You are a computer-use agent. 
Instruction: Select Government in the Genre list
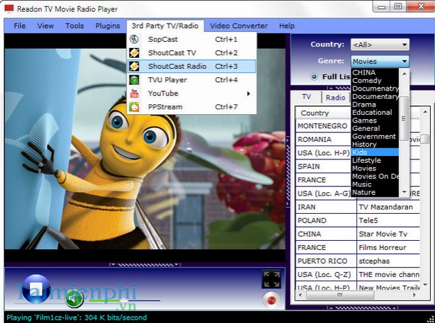click(x=375, y=136)
